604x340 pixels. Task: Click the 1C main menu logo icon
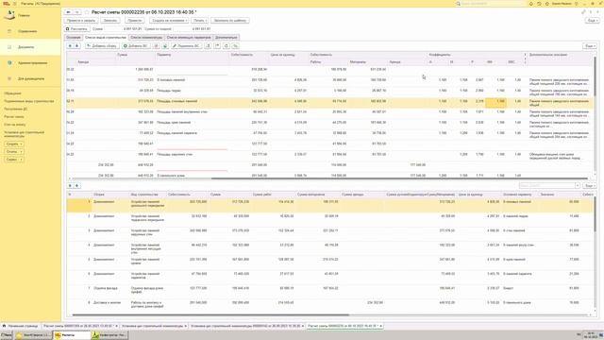click(6, 4)
